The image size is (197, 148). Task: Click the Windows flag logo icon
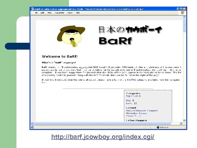[x=182, y=13]
